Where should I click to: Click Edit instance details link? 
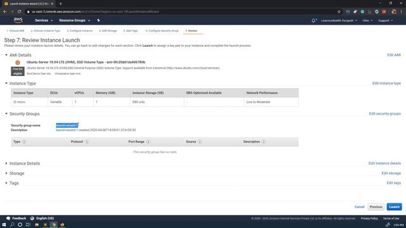[x=384, y=163]
